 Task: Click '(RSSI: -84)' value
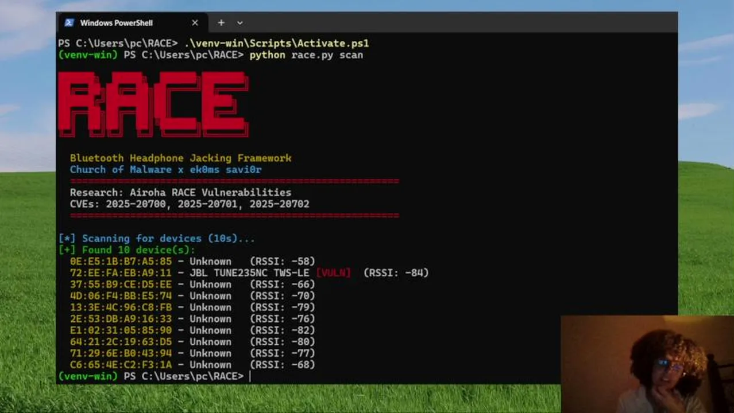click(396, 273)
